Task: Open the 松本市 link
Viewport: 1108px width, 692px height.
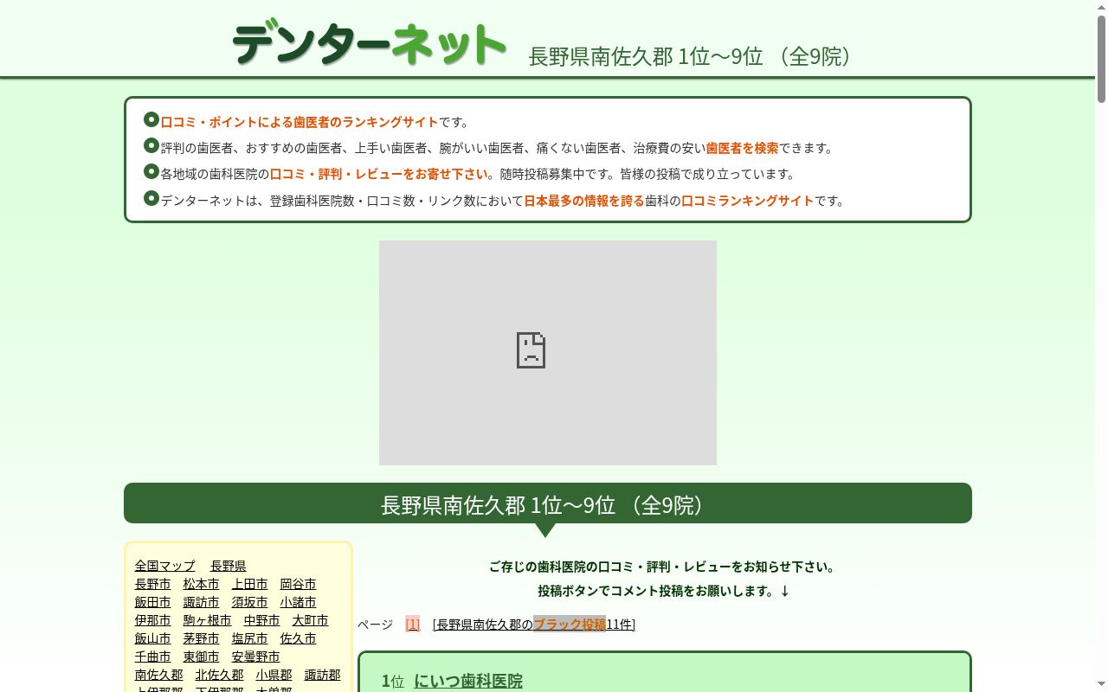Action: [x=202, y=584]
